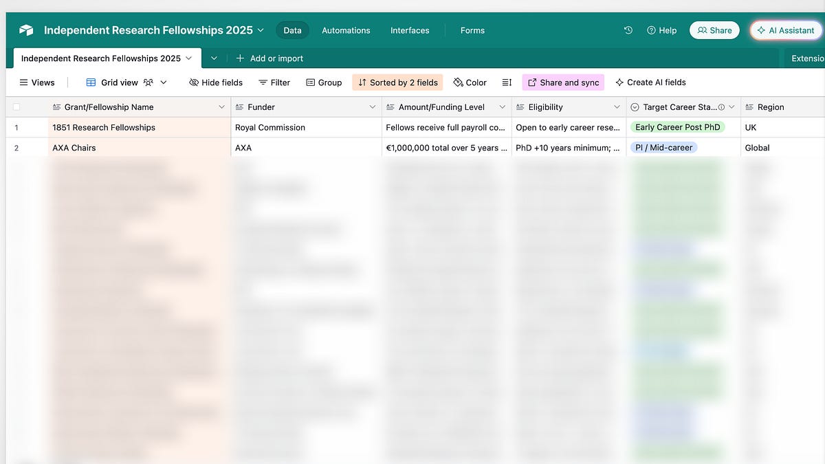Screen dimensions: 825x464
Task: Open Grant/Fellowship Name column dropdown arrow
Action: [221, 107]
